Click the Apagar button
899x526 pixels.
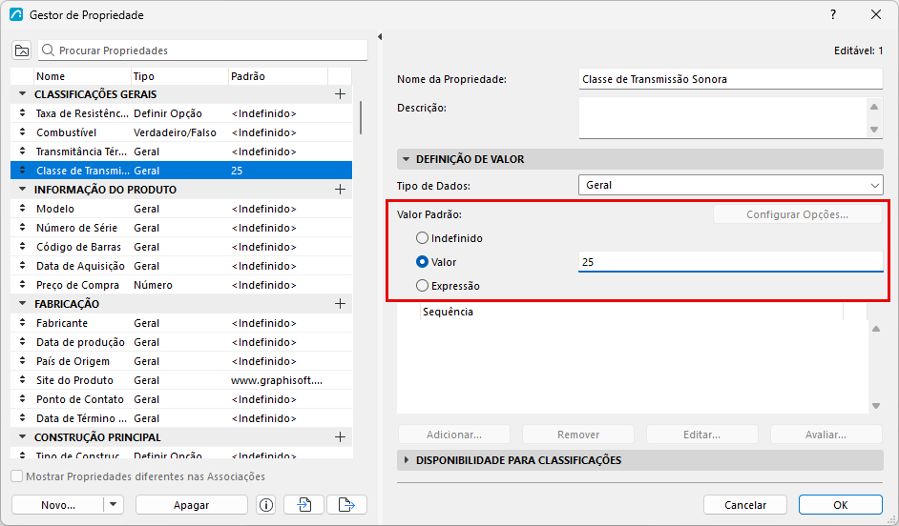pyautogui.click(x=192, y=505)
